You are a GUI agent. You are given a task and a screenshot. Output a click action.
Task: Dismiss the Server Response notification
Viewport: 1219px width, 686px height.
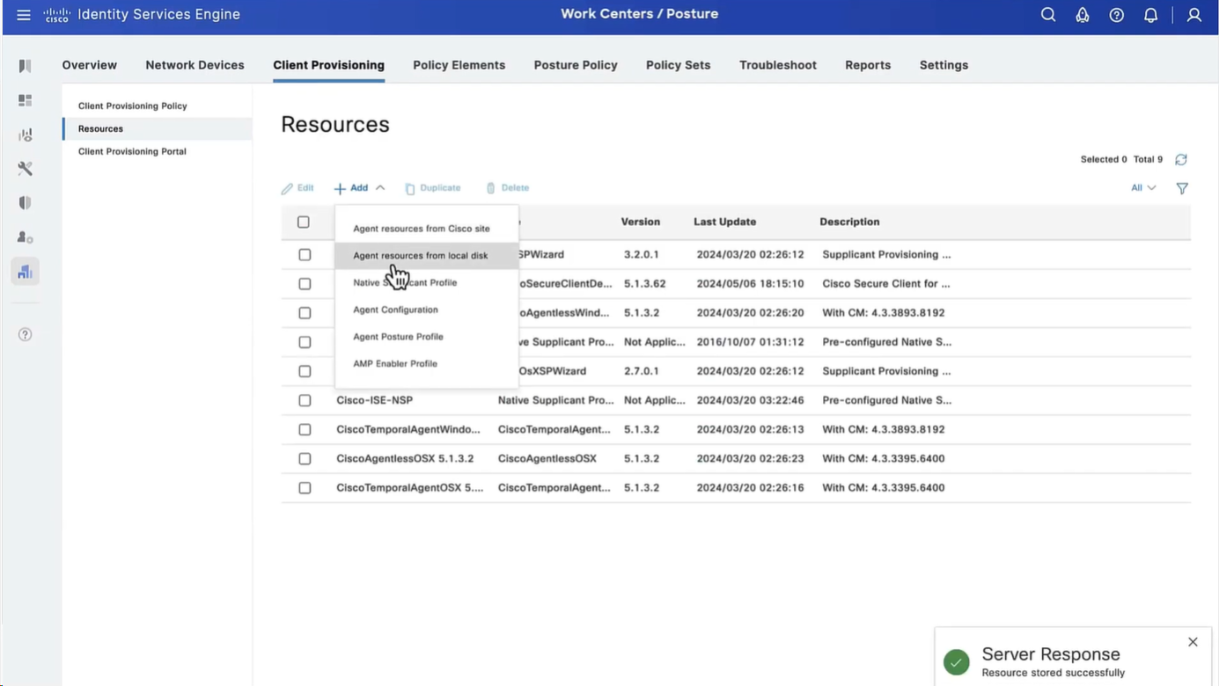pos(1193,642)
